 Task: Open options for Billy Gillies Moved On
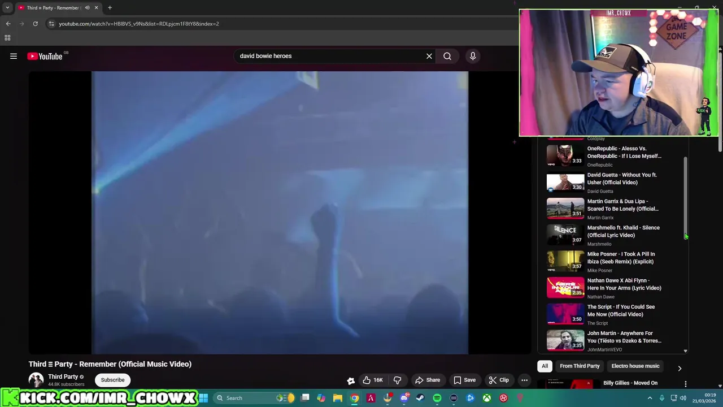tap(685, 384)
